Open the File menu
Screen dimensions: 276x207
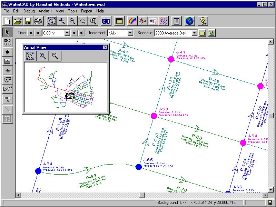click(6, 11)
